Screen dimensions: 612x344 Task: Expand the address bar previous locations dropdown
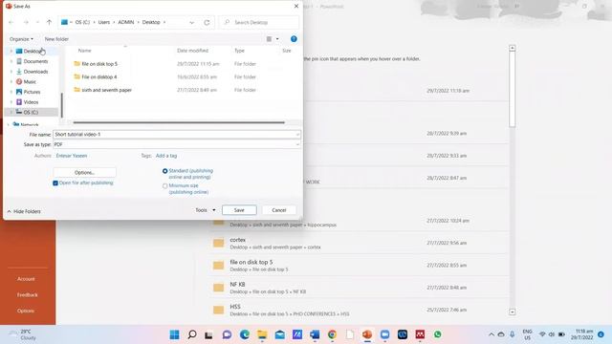pyautogui.click(x=191, y=23)
